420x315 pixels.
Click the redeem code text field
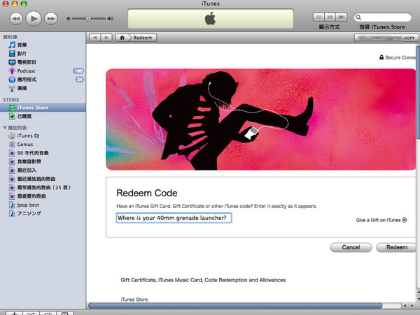pyautogui.click(x=174, y=218)
